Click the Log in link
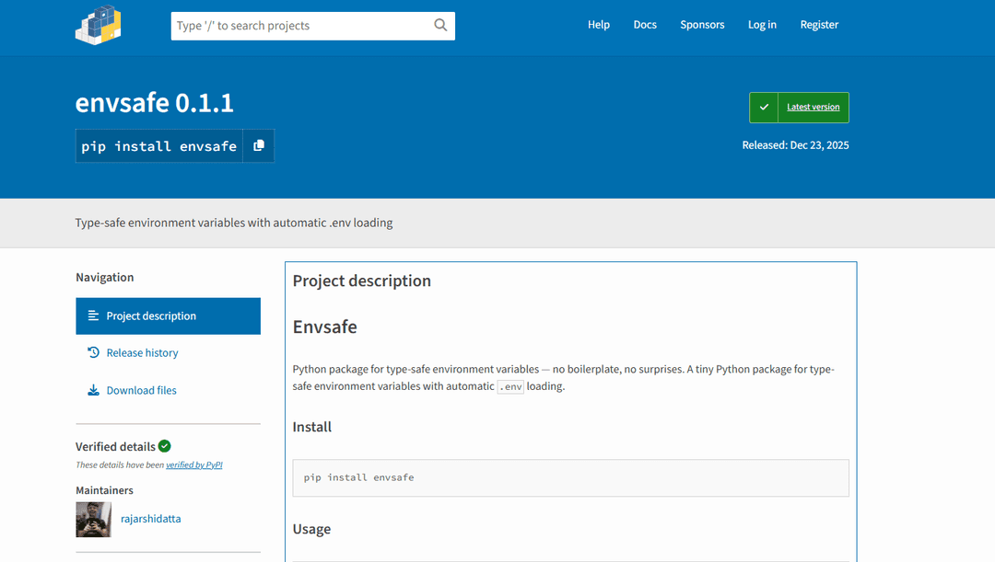 coord(762,25)
